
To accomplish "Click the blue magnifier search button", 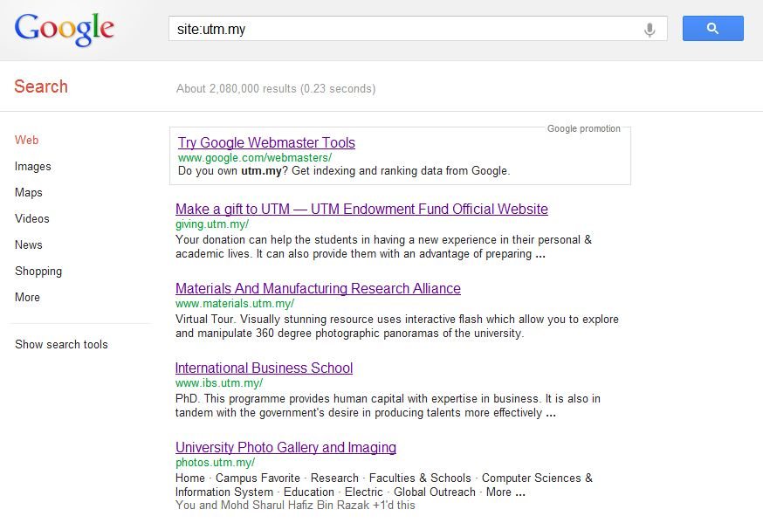I will (x=713, y=28).
